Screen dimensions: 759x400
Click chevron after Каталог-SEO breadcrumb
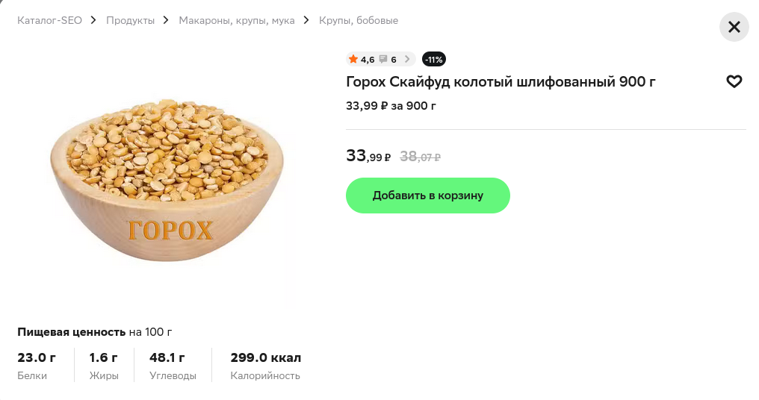[x=94, y=20]
